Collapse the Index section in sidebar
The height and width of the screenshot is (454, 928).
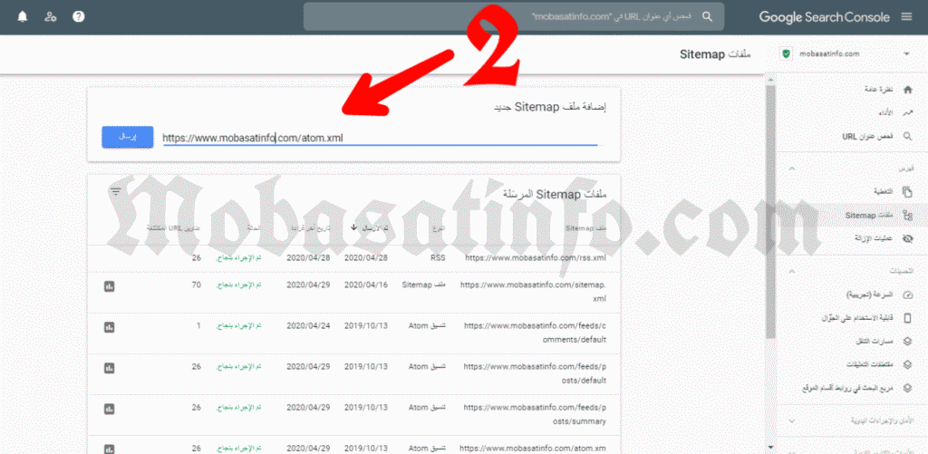click(x=792, y=169)
